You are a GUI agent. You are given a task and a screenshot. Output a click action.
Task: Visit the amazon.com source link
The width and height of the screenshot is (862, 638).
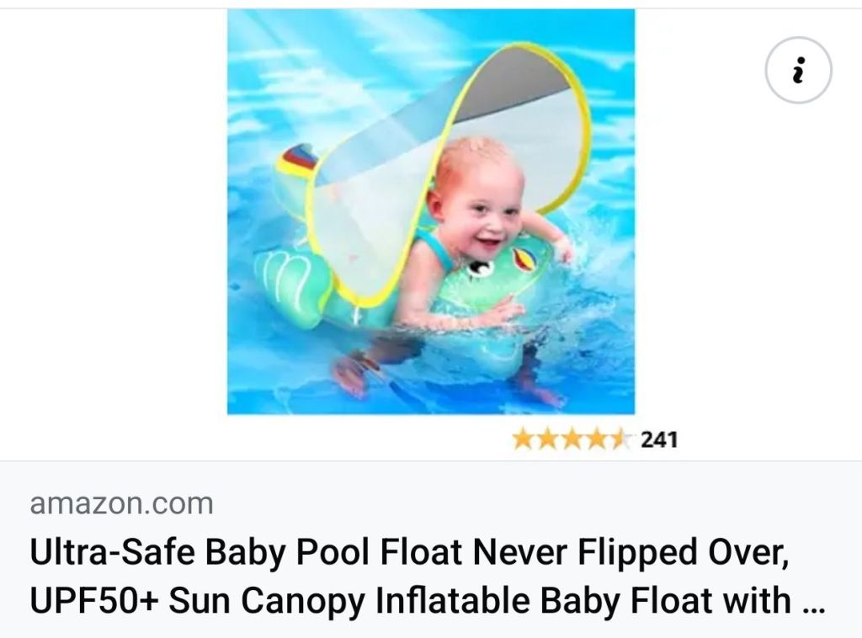121,503
